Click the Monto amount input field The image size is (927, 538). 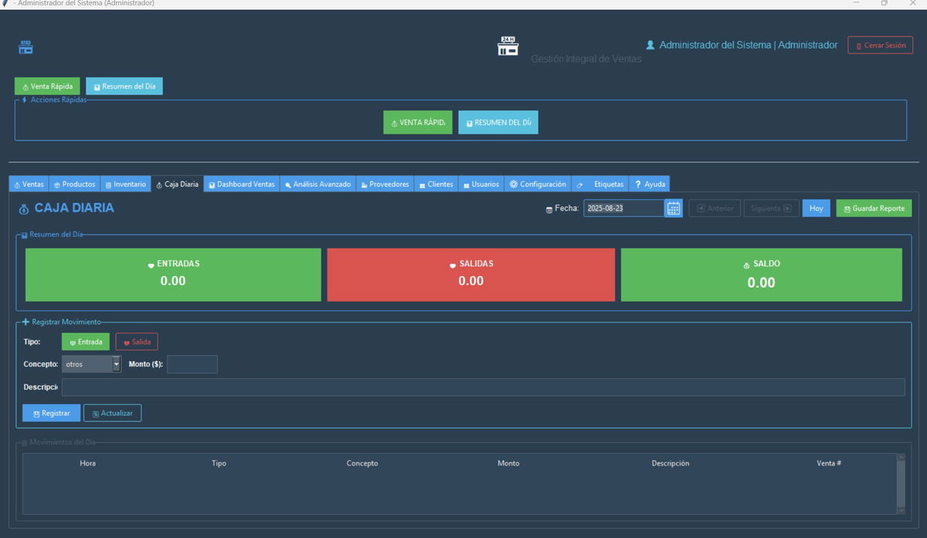point(192,364)
